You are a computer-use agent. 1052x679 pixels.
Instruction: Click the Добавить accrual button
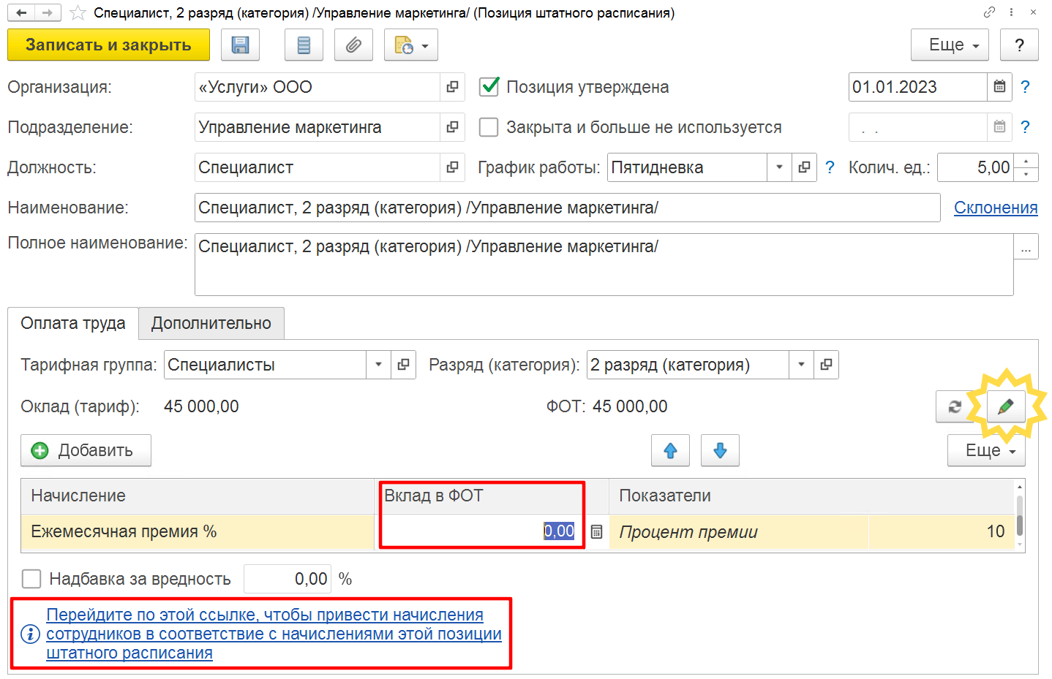(86, 450)
